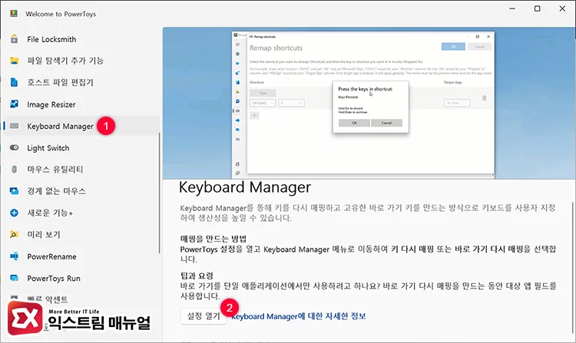Viewport: 576px width, 343px height.
Task: Click the Image Resizer icon
Action: (14, 104)
